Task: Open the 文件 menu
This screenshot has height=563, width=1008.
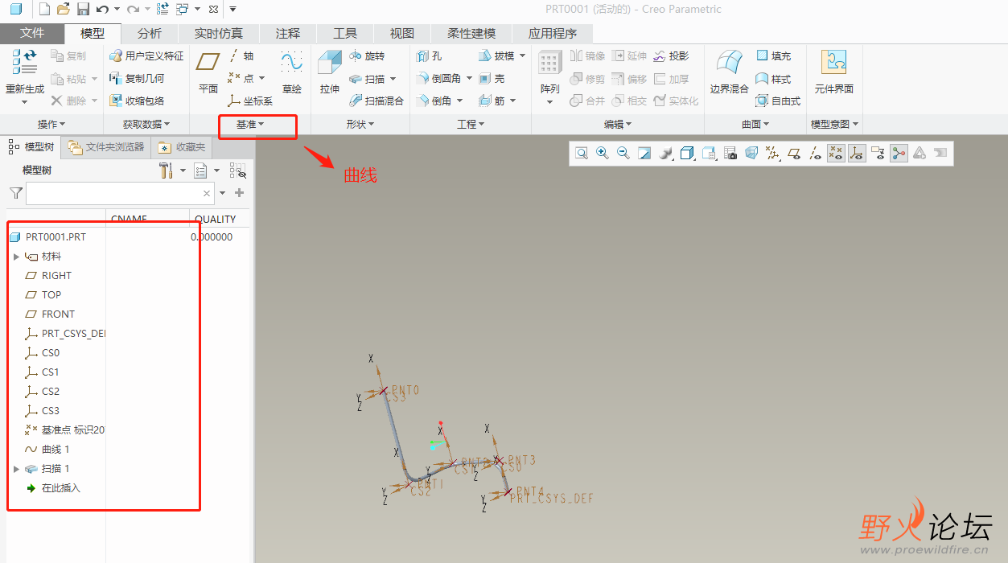Action: tap(32, 33)
